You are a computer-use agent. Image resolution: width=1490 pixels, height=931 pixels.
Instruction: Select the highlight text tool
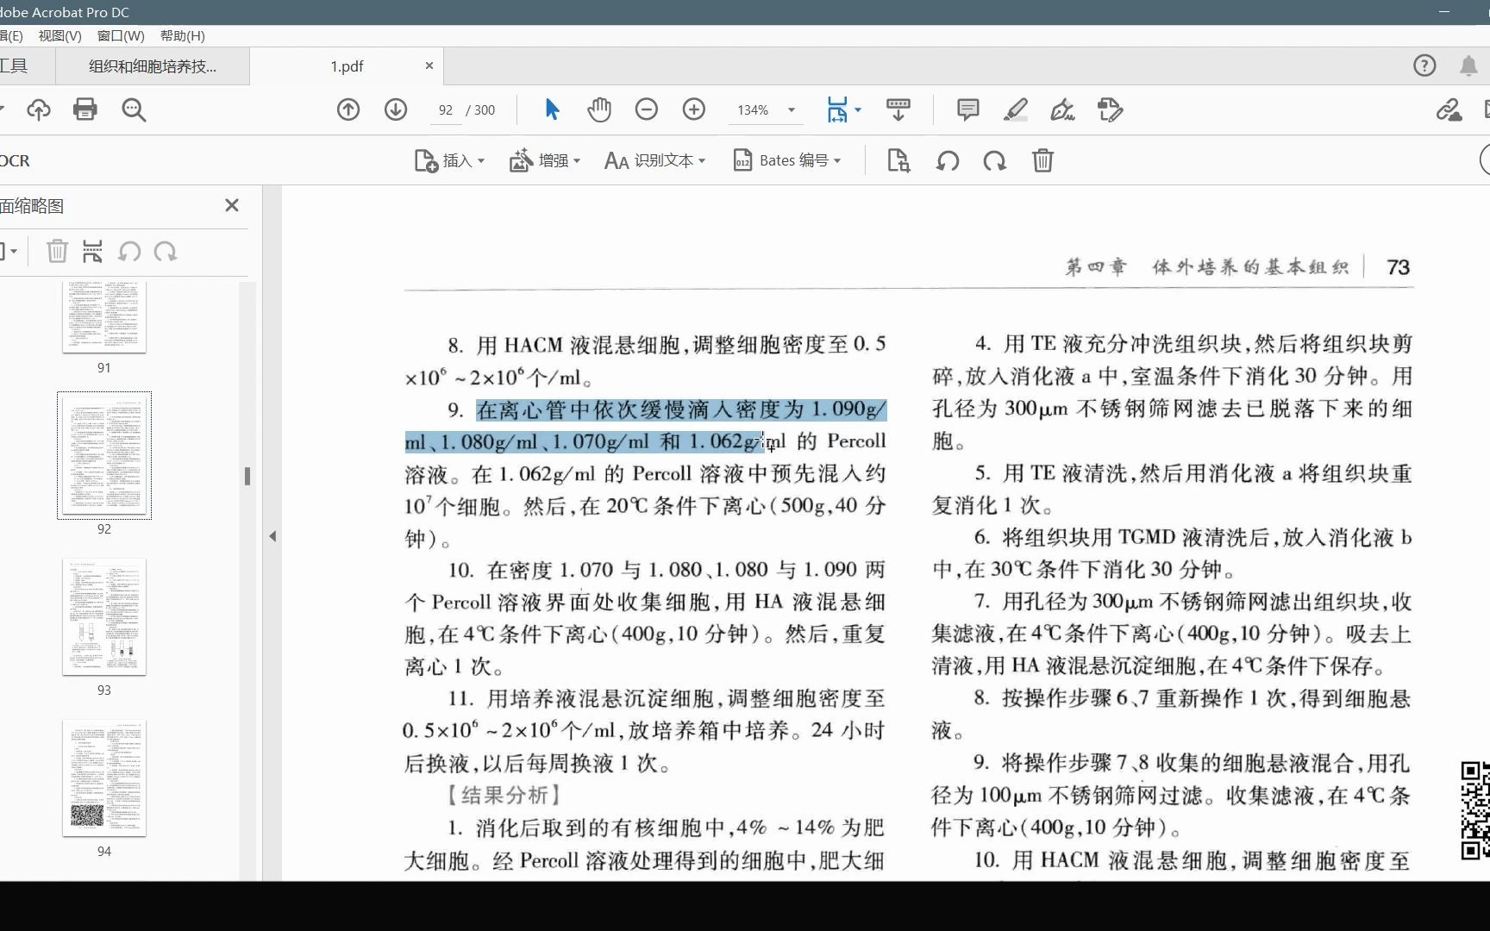pos(1015,109)
